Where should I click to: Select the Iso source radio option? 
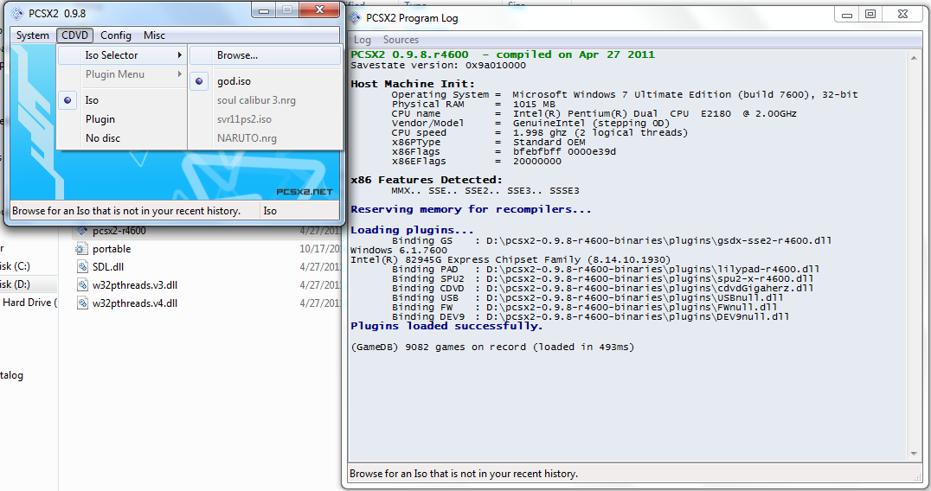click(x=122, y=100)
